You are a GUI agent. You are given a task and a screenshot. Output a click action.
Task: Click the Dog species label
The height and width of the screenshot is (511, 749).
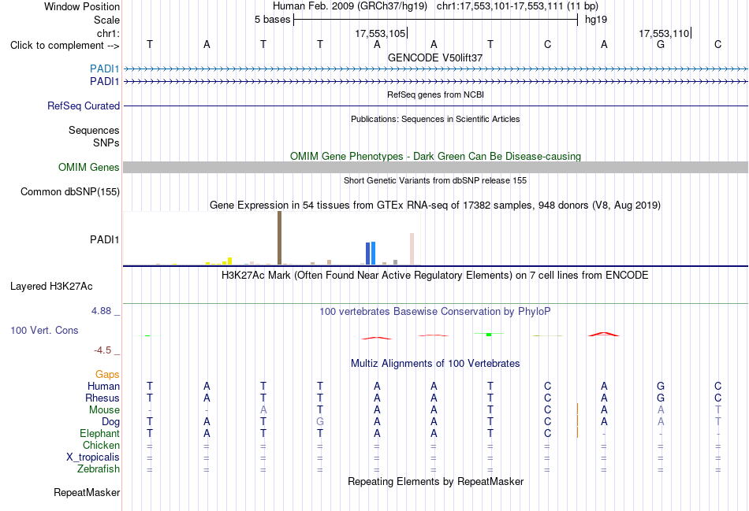pyautogui.click(x=110, y=422)
